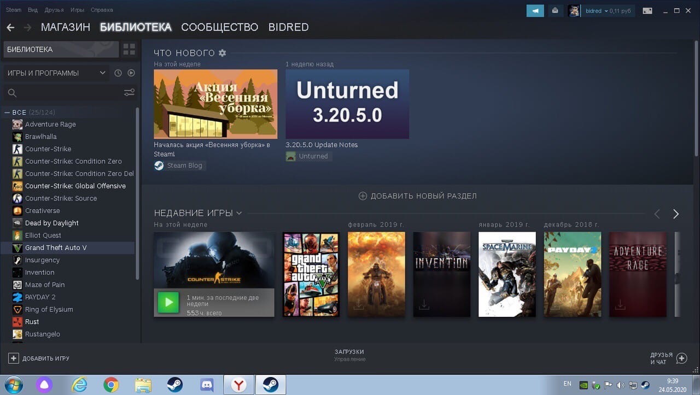Switch to Big Picture mode icon
This screenshot has height=395, width=700.
[x=647, y=10]
